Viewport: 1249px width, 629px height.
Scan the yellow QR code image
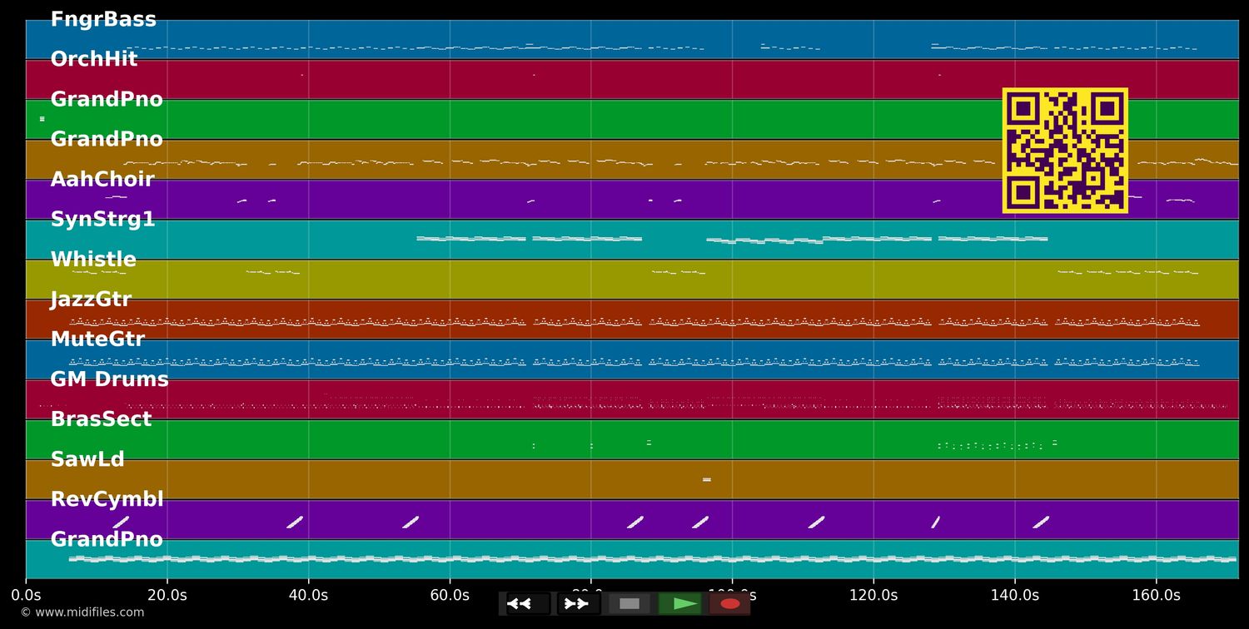tap(1066, 150)
